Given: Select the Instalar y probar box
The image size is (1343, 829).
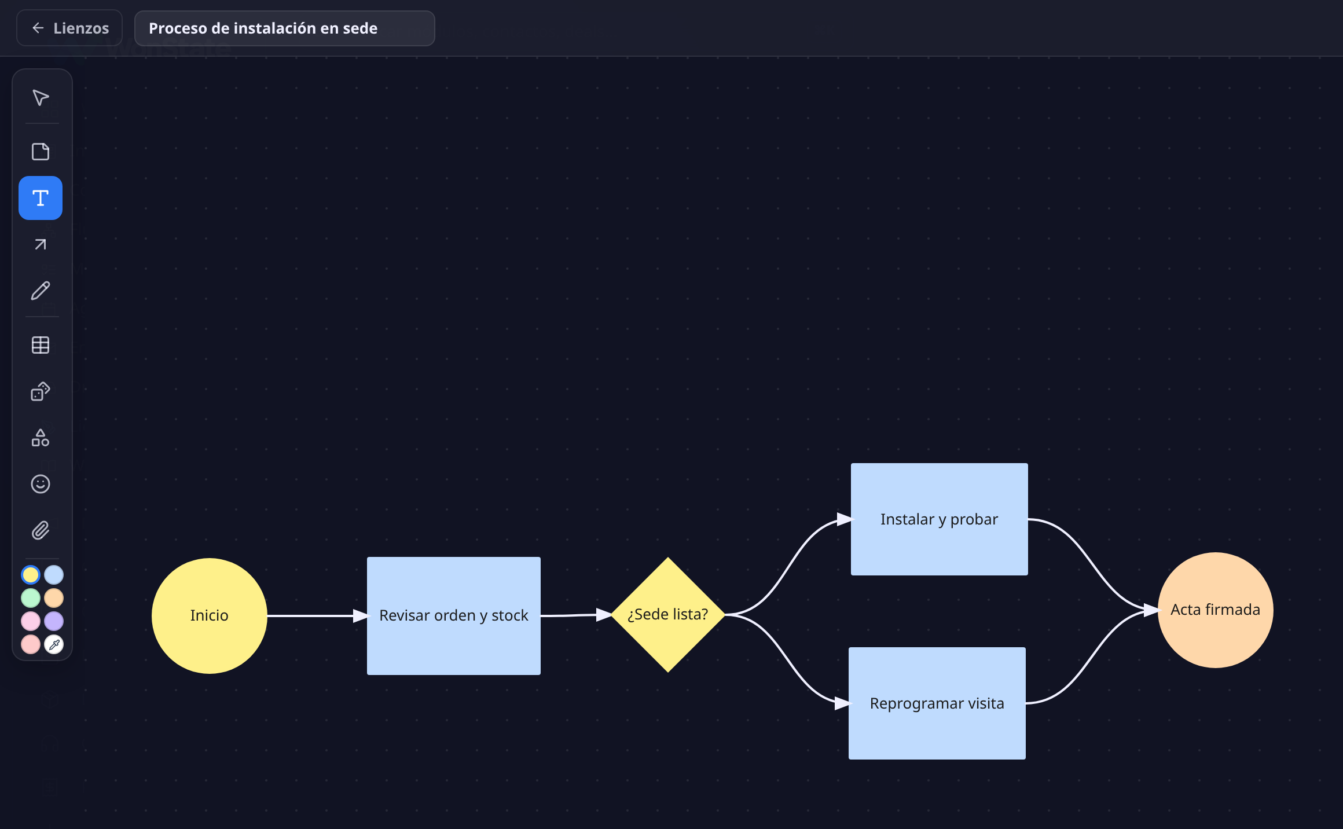Looking at the screenshot, I should [x=940, y=519].
